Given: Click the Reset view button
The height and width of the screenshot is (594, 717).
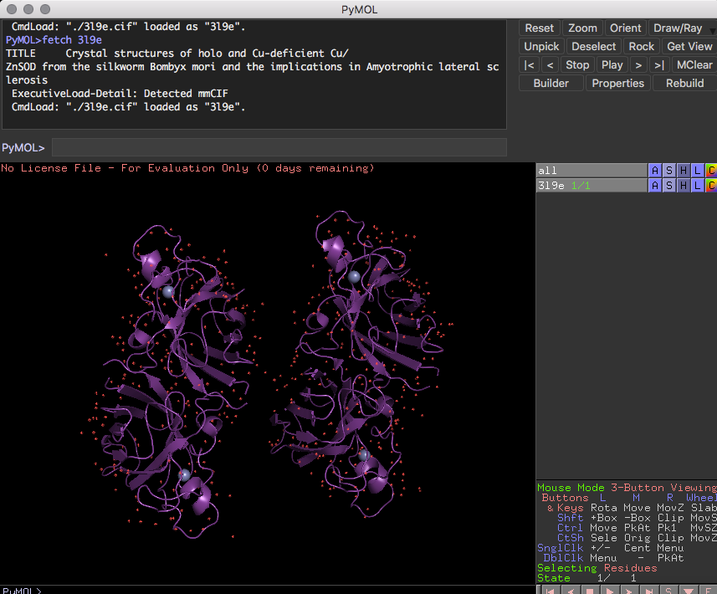Looking at the screenshot, I should pyautogui.click(x=539, y=28).
